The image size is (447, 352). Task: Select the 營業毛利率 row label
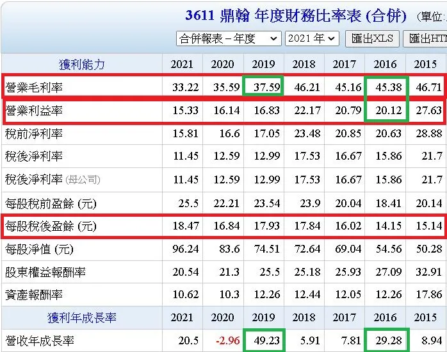coord(34,87)
